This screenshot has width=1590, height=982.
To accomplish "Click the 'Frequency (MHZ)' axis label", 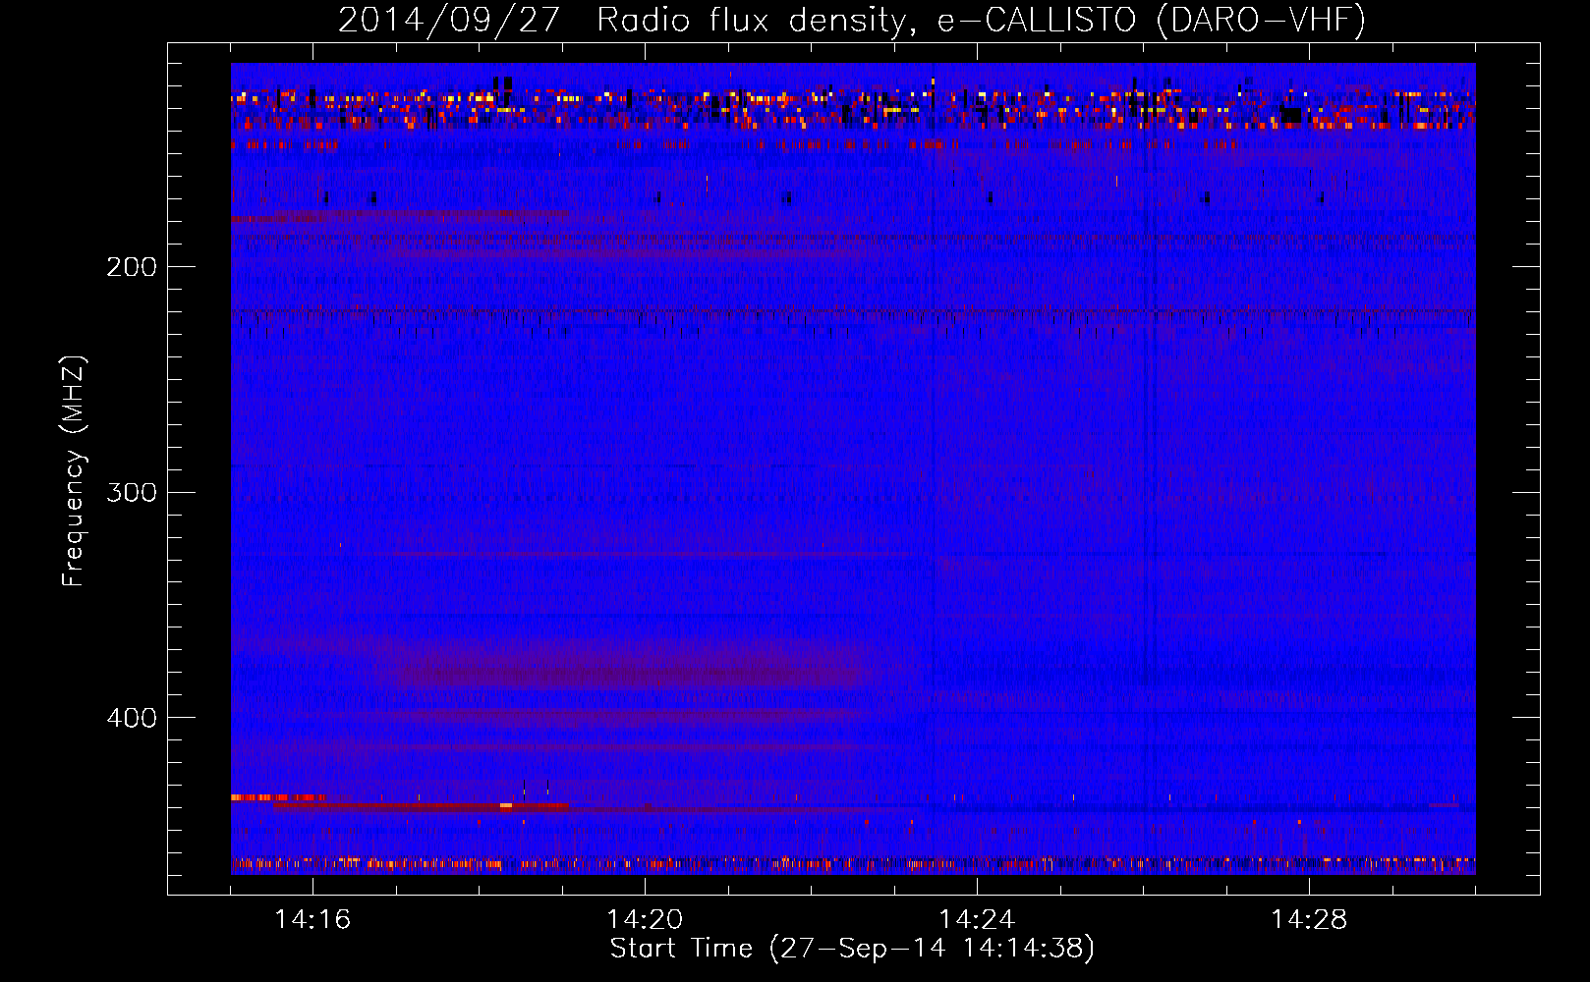I will click(x=74, y=471).
